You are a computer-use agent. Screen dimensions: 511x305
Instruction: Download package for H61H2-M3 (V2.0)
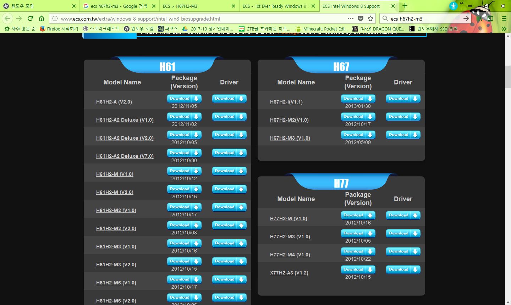(184, 261)
